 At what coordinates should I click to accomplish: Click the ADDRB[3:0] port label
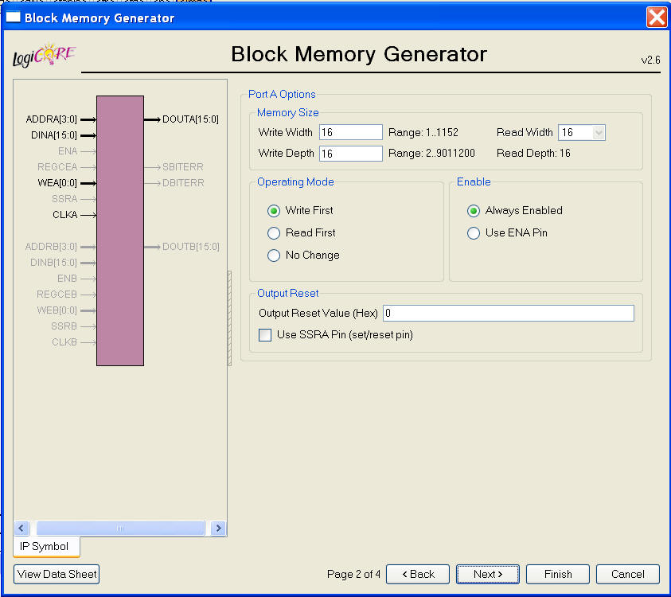(51, 247)
